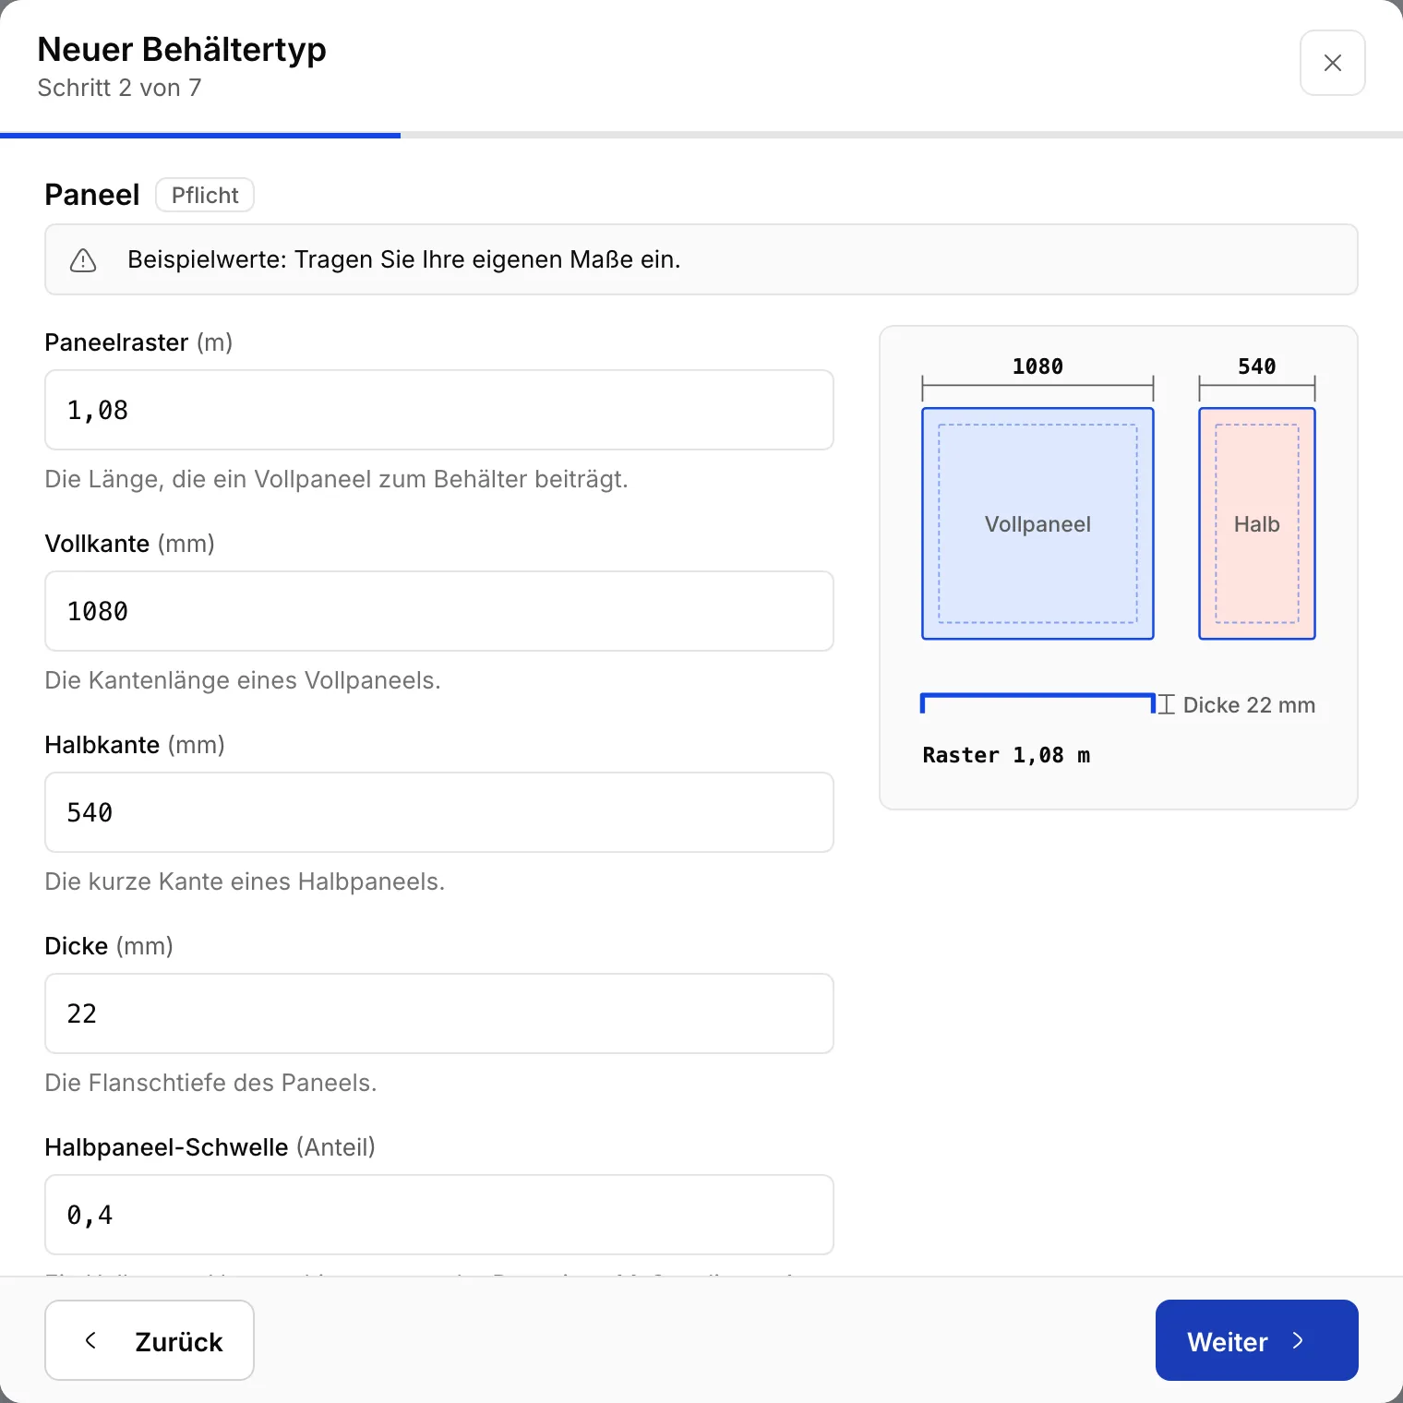Image resolution: width=1403 pixels, height=1403 pixels.
Task: Click the Halbkante (mm) label
Action: click(x=135, y=745)
